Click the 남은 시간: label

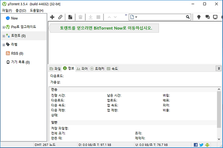(114, 95)
